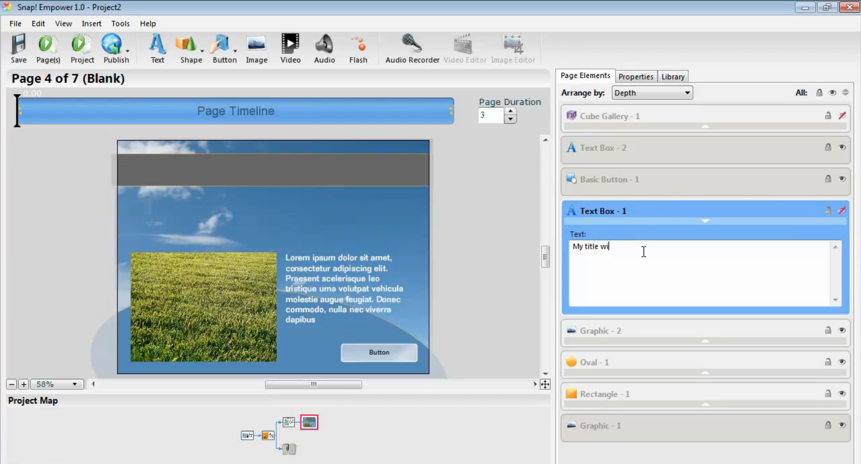The width and height of the screenshot is (861, 464).
Task: Insert an Image from the toolbar
Action: (257, 49)
